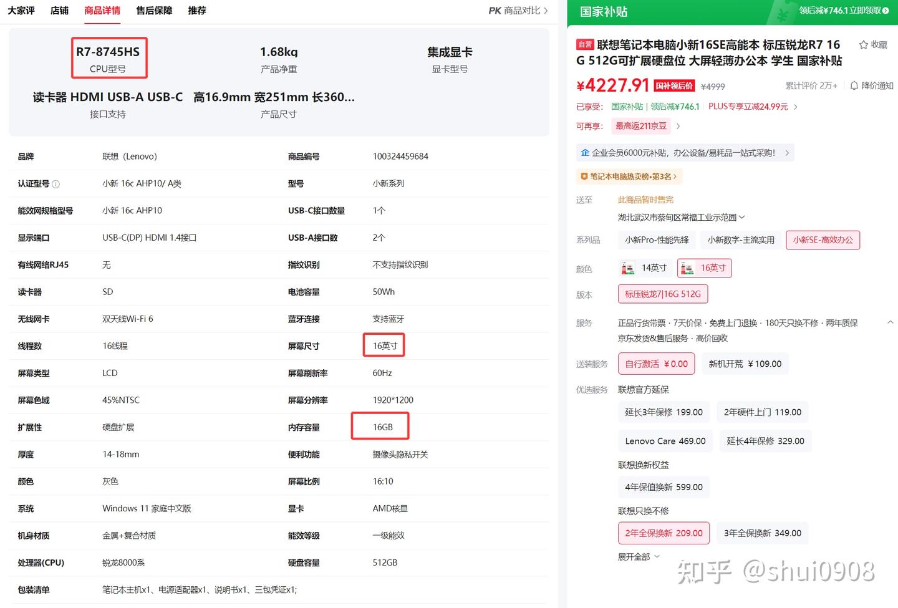The height and width of the screenshot is (608, 898).
Task: Collapse the 服务 section chevron
Action: click(890, 322)
